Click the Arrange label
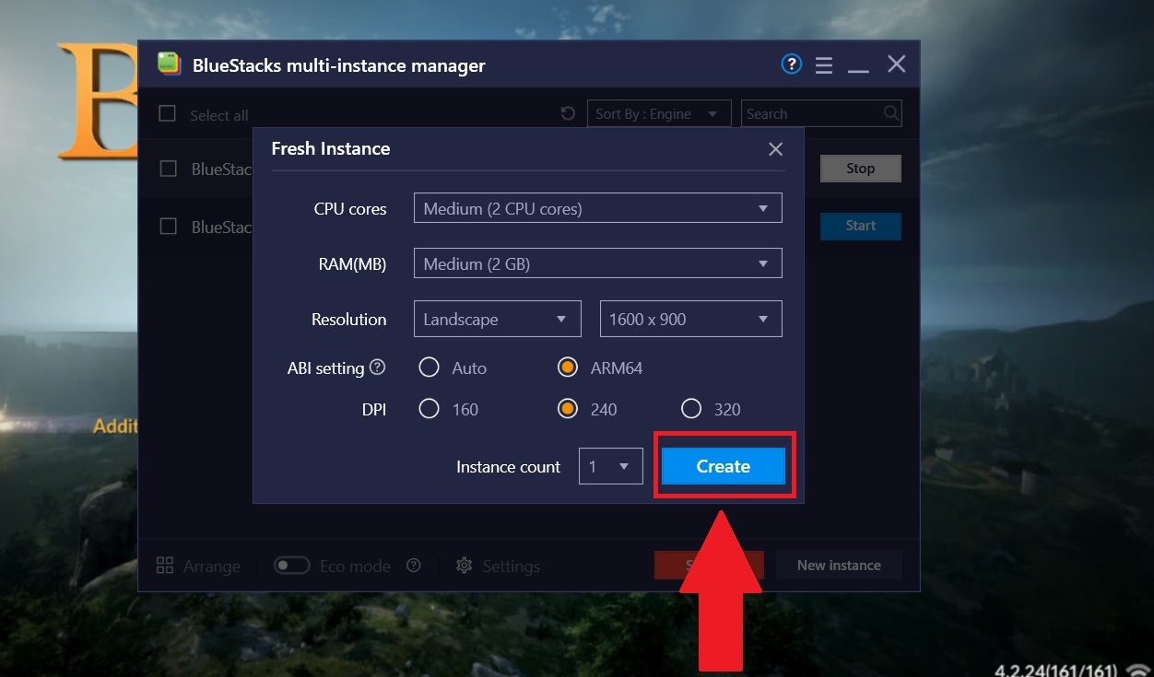The height and width of the screenshot is (677, 1154). (x=212, y=566)
